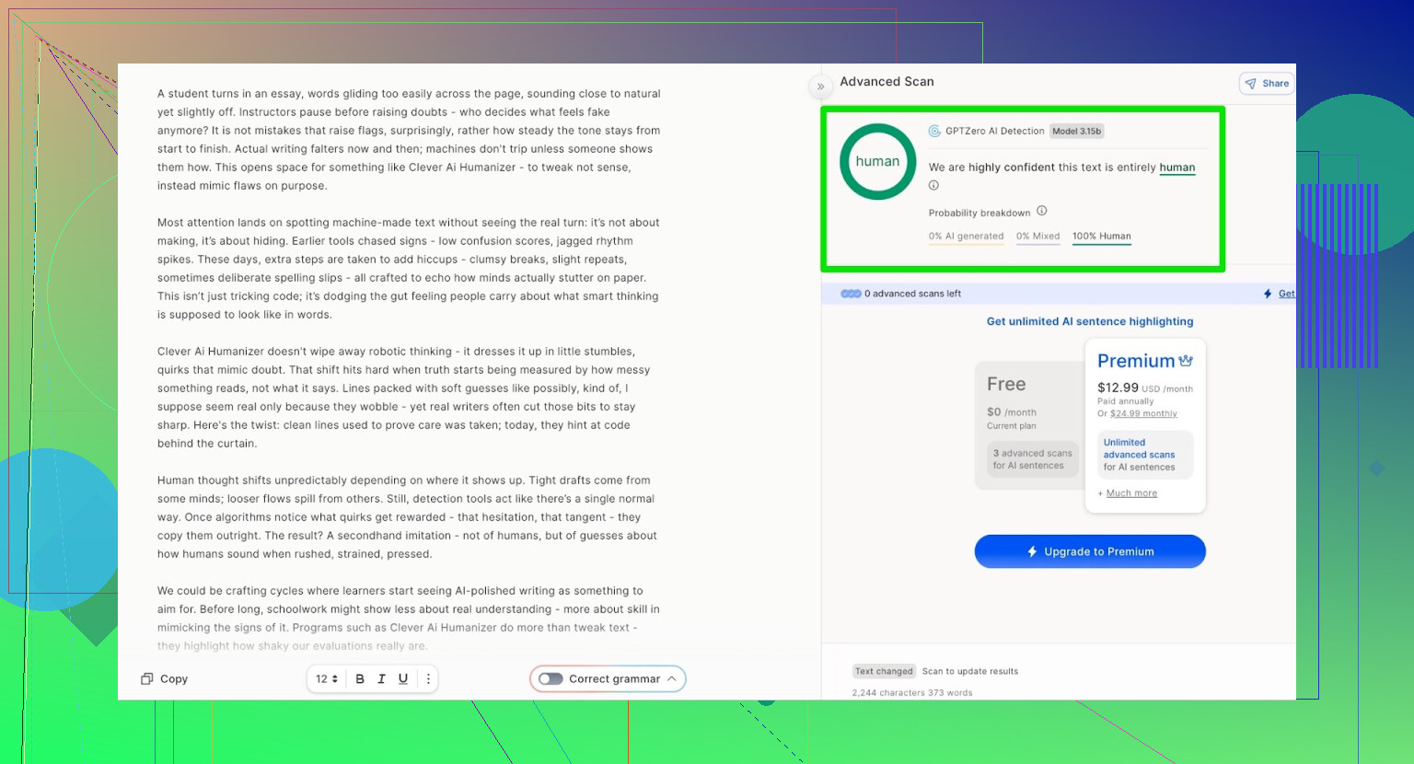Screen dimensions: 1414x764
Task: Select the 0% Mixed breakdown tab
Action: coord(1037,237)
